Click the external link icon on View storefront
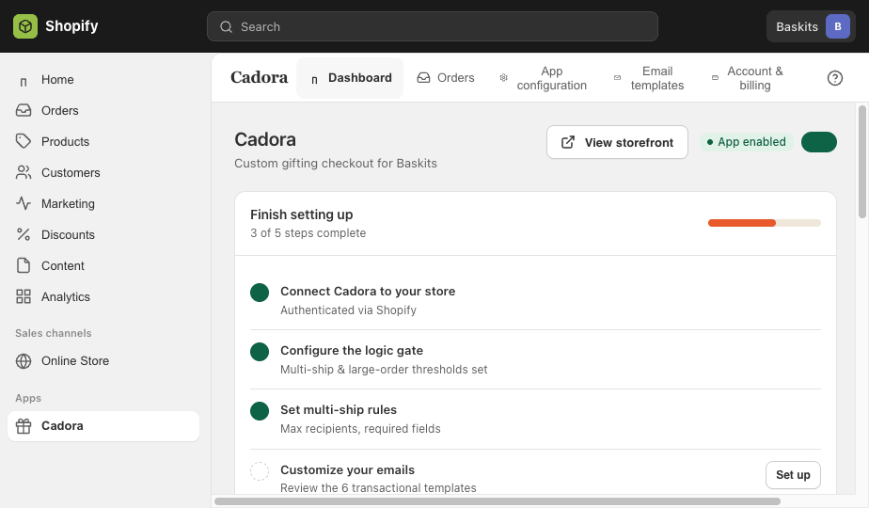The height and width of the screenshot is (508, 869). [568, 143]
